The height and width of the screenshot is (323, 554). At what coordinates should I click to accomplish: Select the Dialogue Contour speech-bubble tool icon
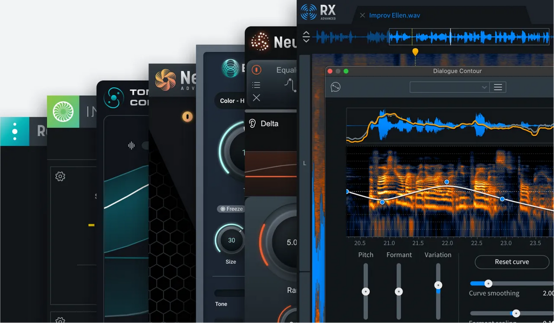pyautogui.click(x=336, y=87)
